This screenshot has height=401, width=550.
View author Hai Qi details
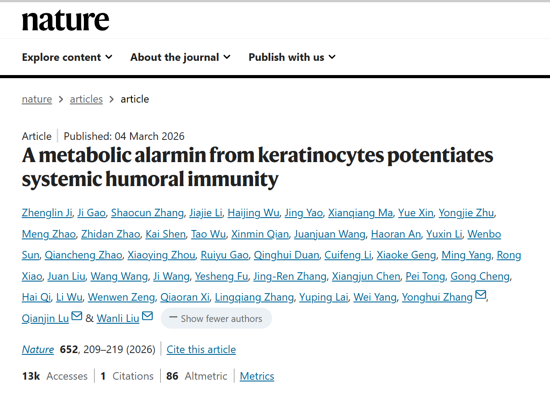click(x=36, y=297)
